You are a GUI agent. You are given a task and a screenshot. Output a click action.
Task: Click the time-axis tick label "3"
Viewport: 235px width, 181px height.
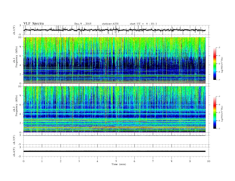pos(79,161)
